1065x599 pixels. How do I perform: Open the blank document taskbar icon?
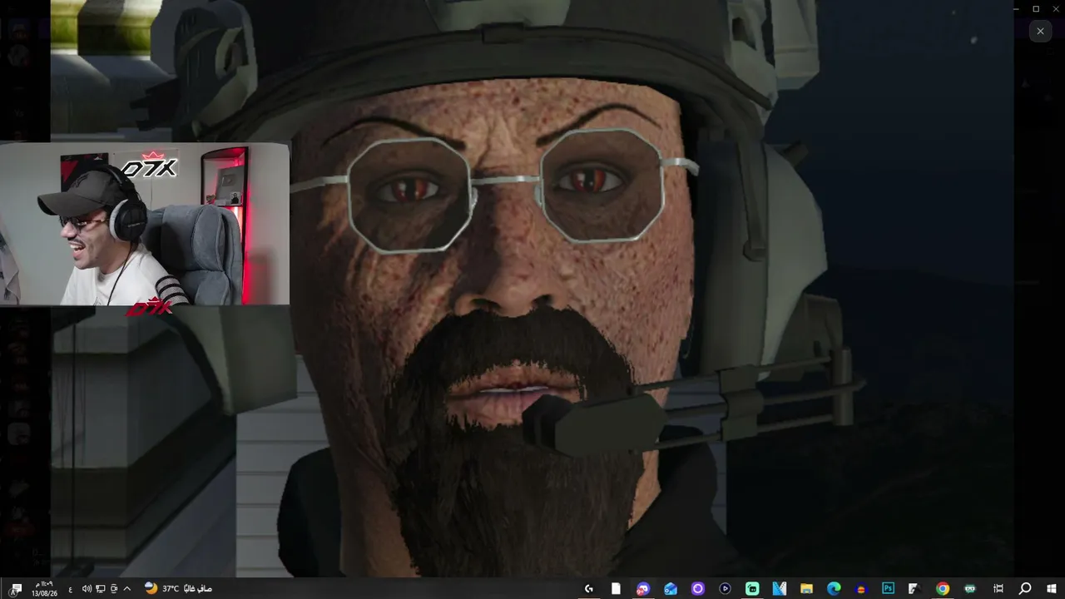pos(616,588)
